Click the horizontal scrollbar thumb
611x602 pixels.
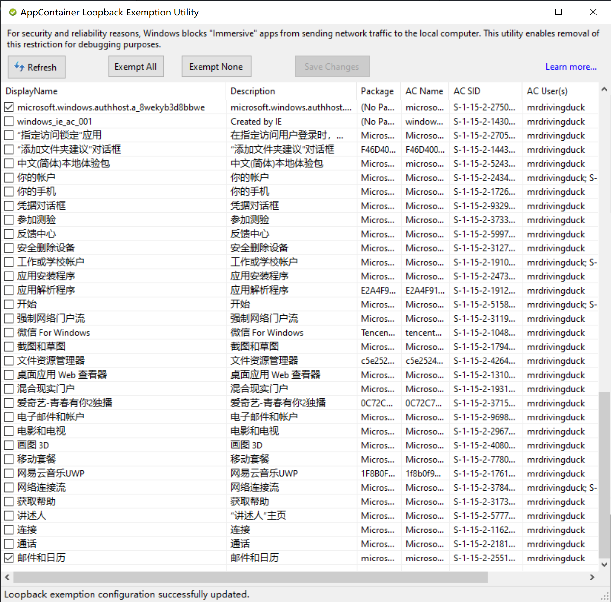coord(250,577)
